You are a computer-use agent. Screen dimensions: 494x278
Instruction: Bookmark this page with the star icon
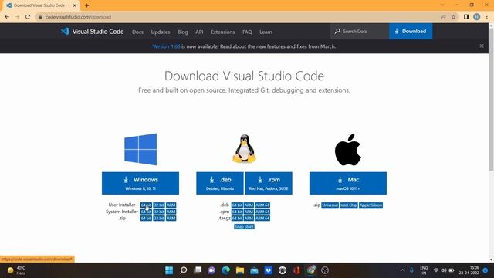[x=453, y=17]
